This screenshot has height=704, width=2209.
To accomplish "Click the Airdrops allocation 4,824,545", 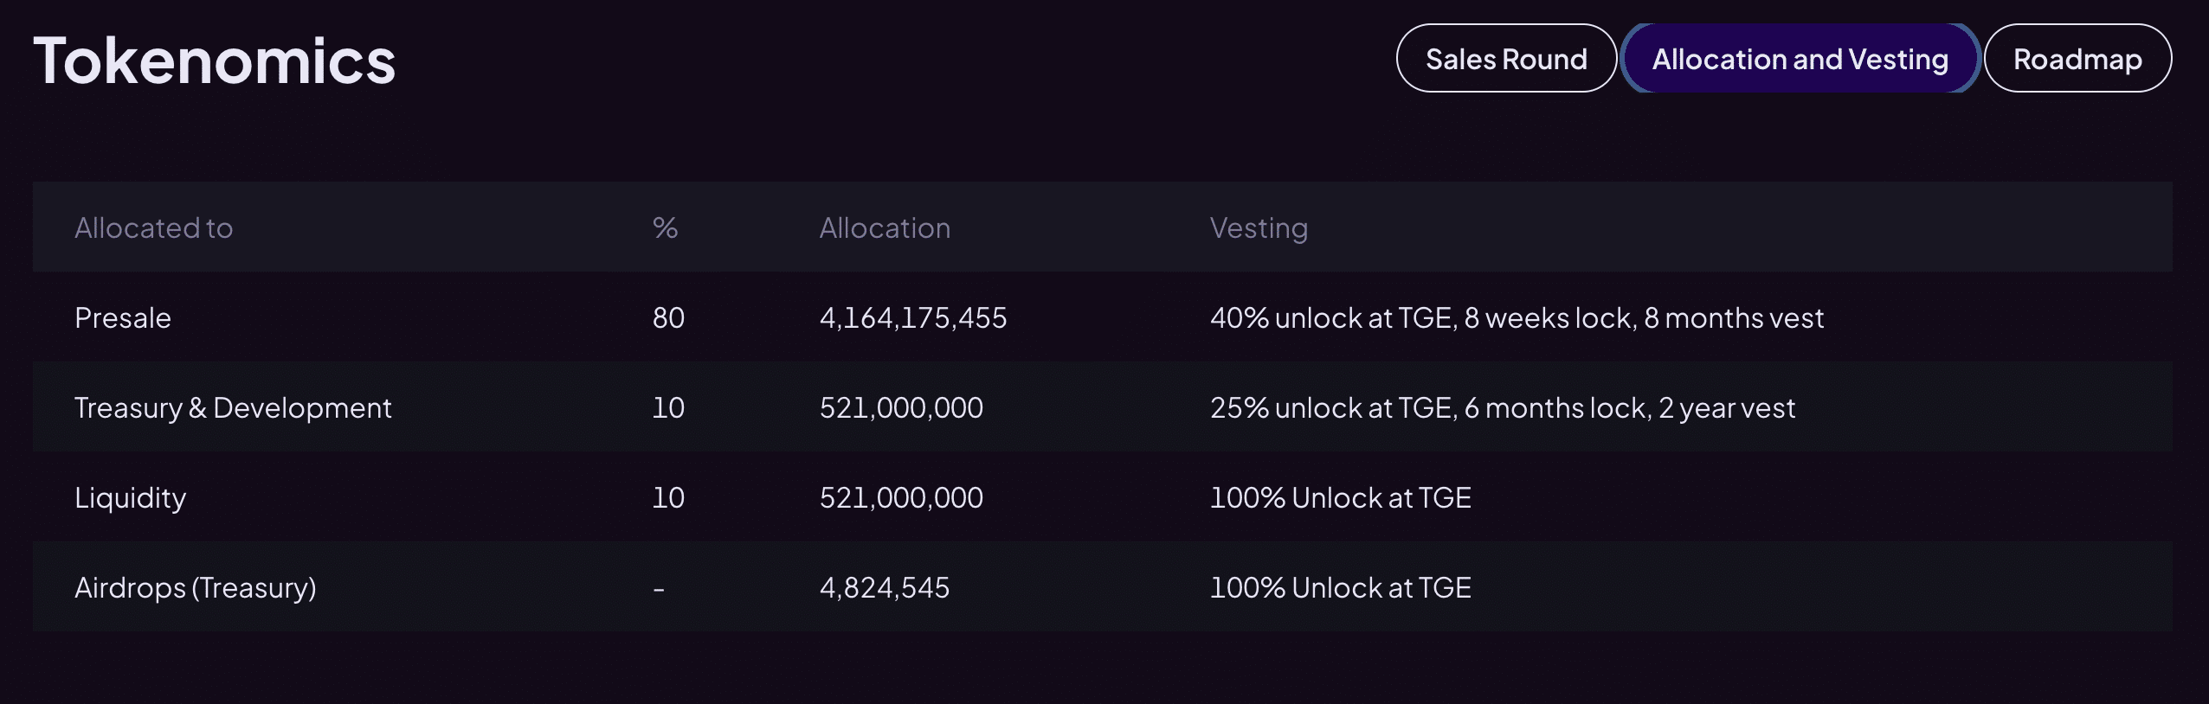I will [885, 588].
